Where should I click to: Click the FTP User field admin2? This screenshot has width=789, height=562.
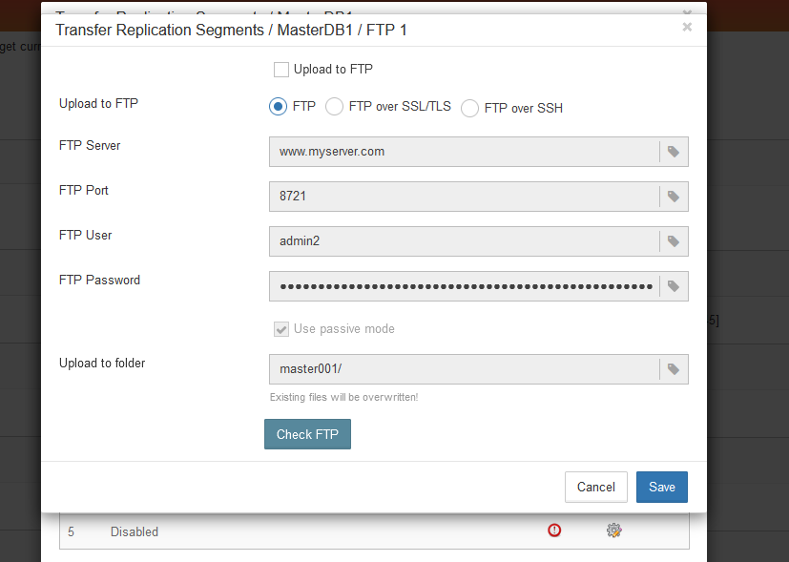pyautogui.click(x=464, y=241)
